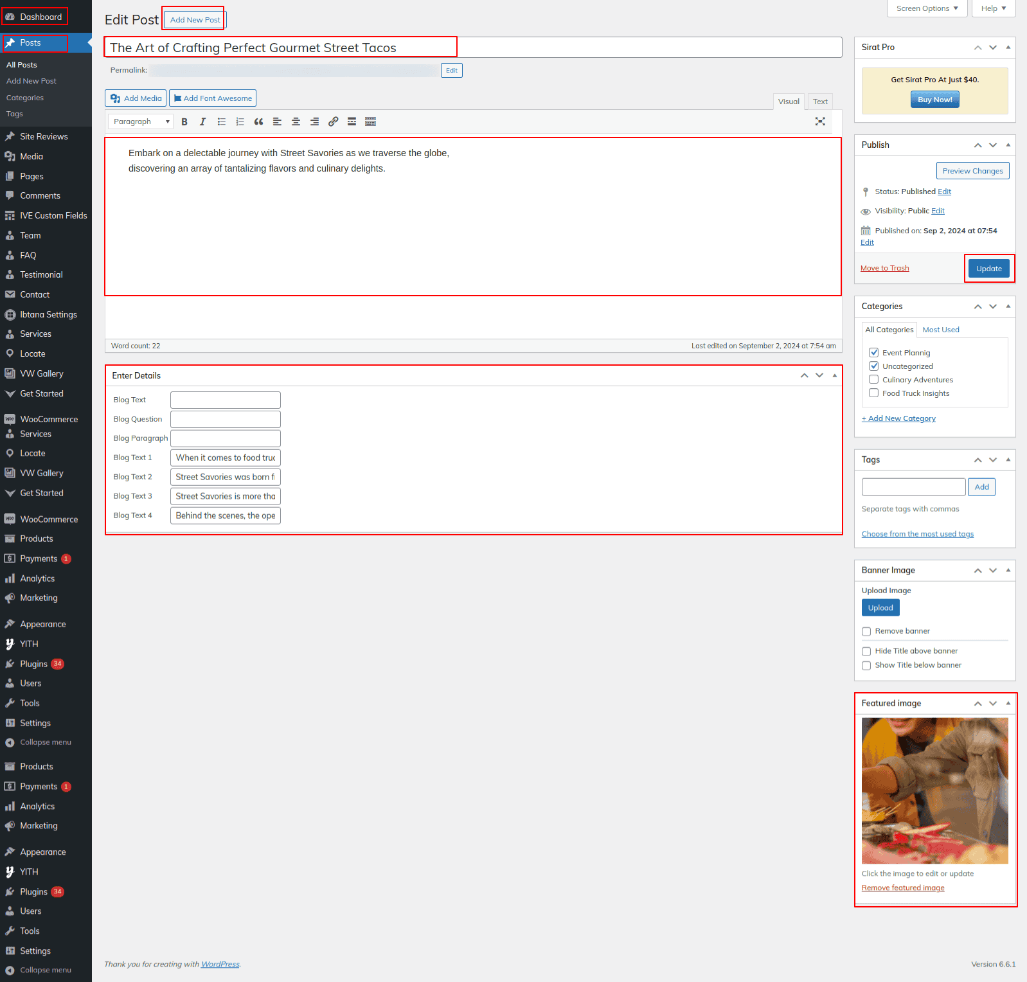The height and width of the screenshot is (982, 1027).
Task: Collapse the Enter Details panel triangle
Action: (835, 375)
